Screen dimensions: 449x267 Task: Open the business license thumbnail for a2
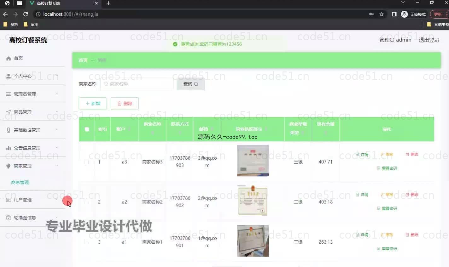coord(253,201)
